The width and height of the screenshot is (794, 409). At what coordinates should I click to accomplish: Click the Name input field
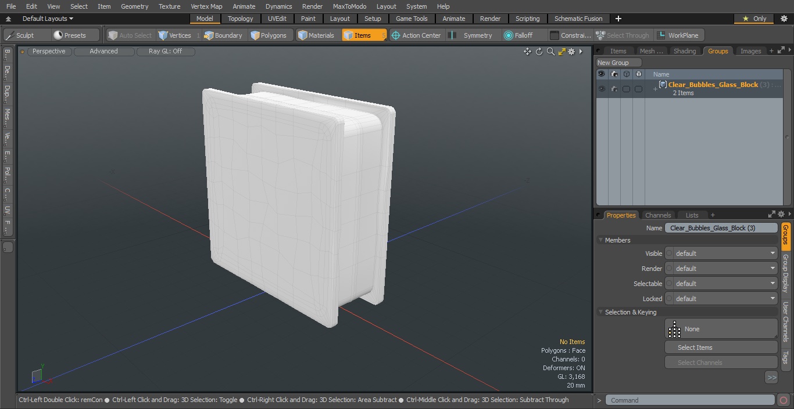[x=721, y=228]
